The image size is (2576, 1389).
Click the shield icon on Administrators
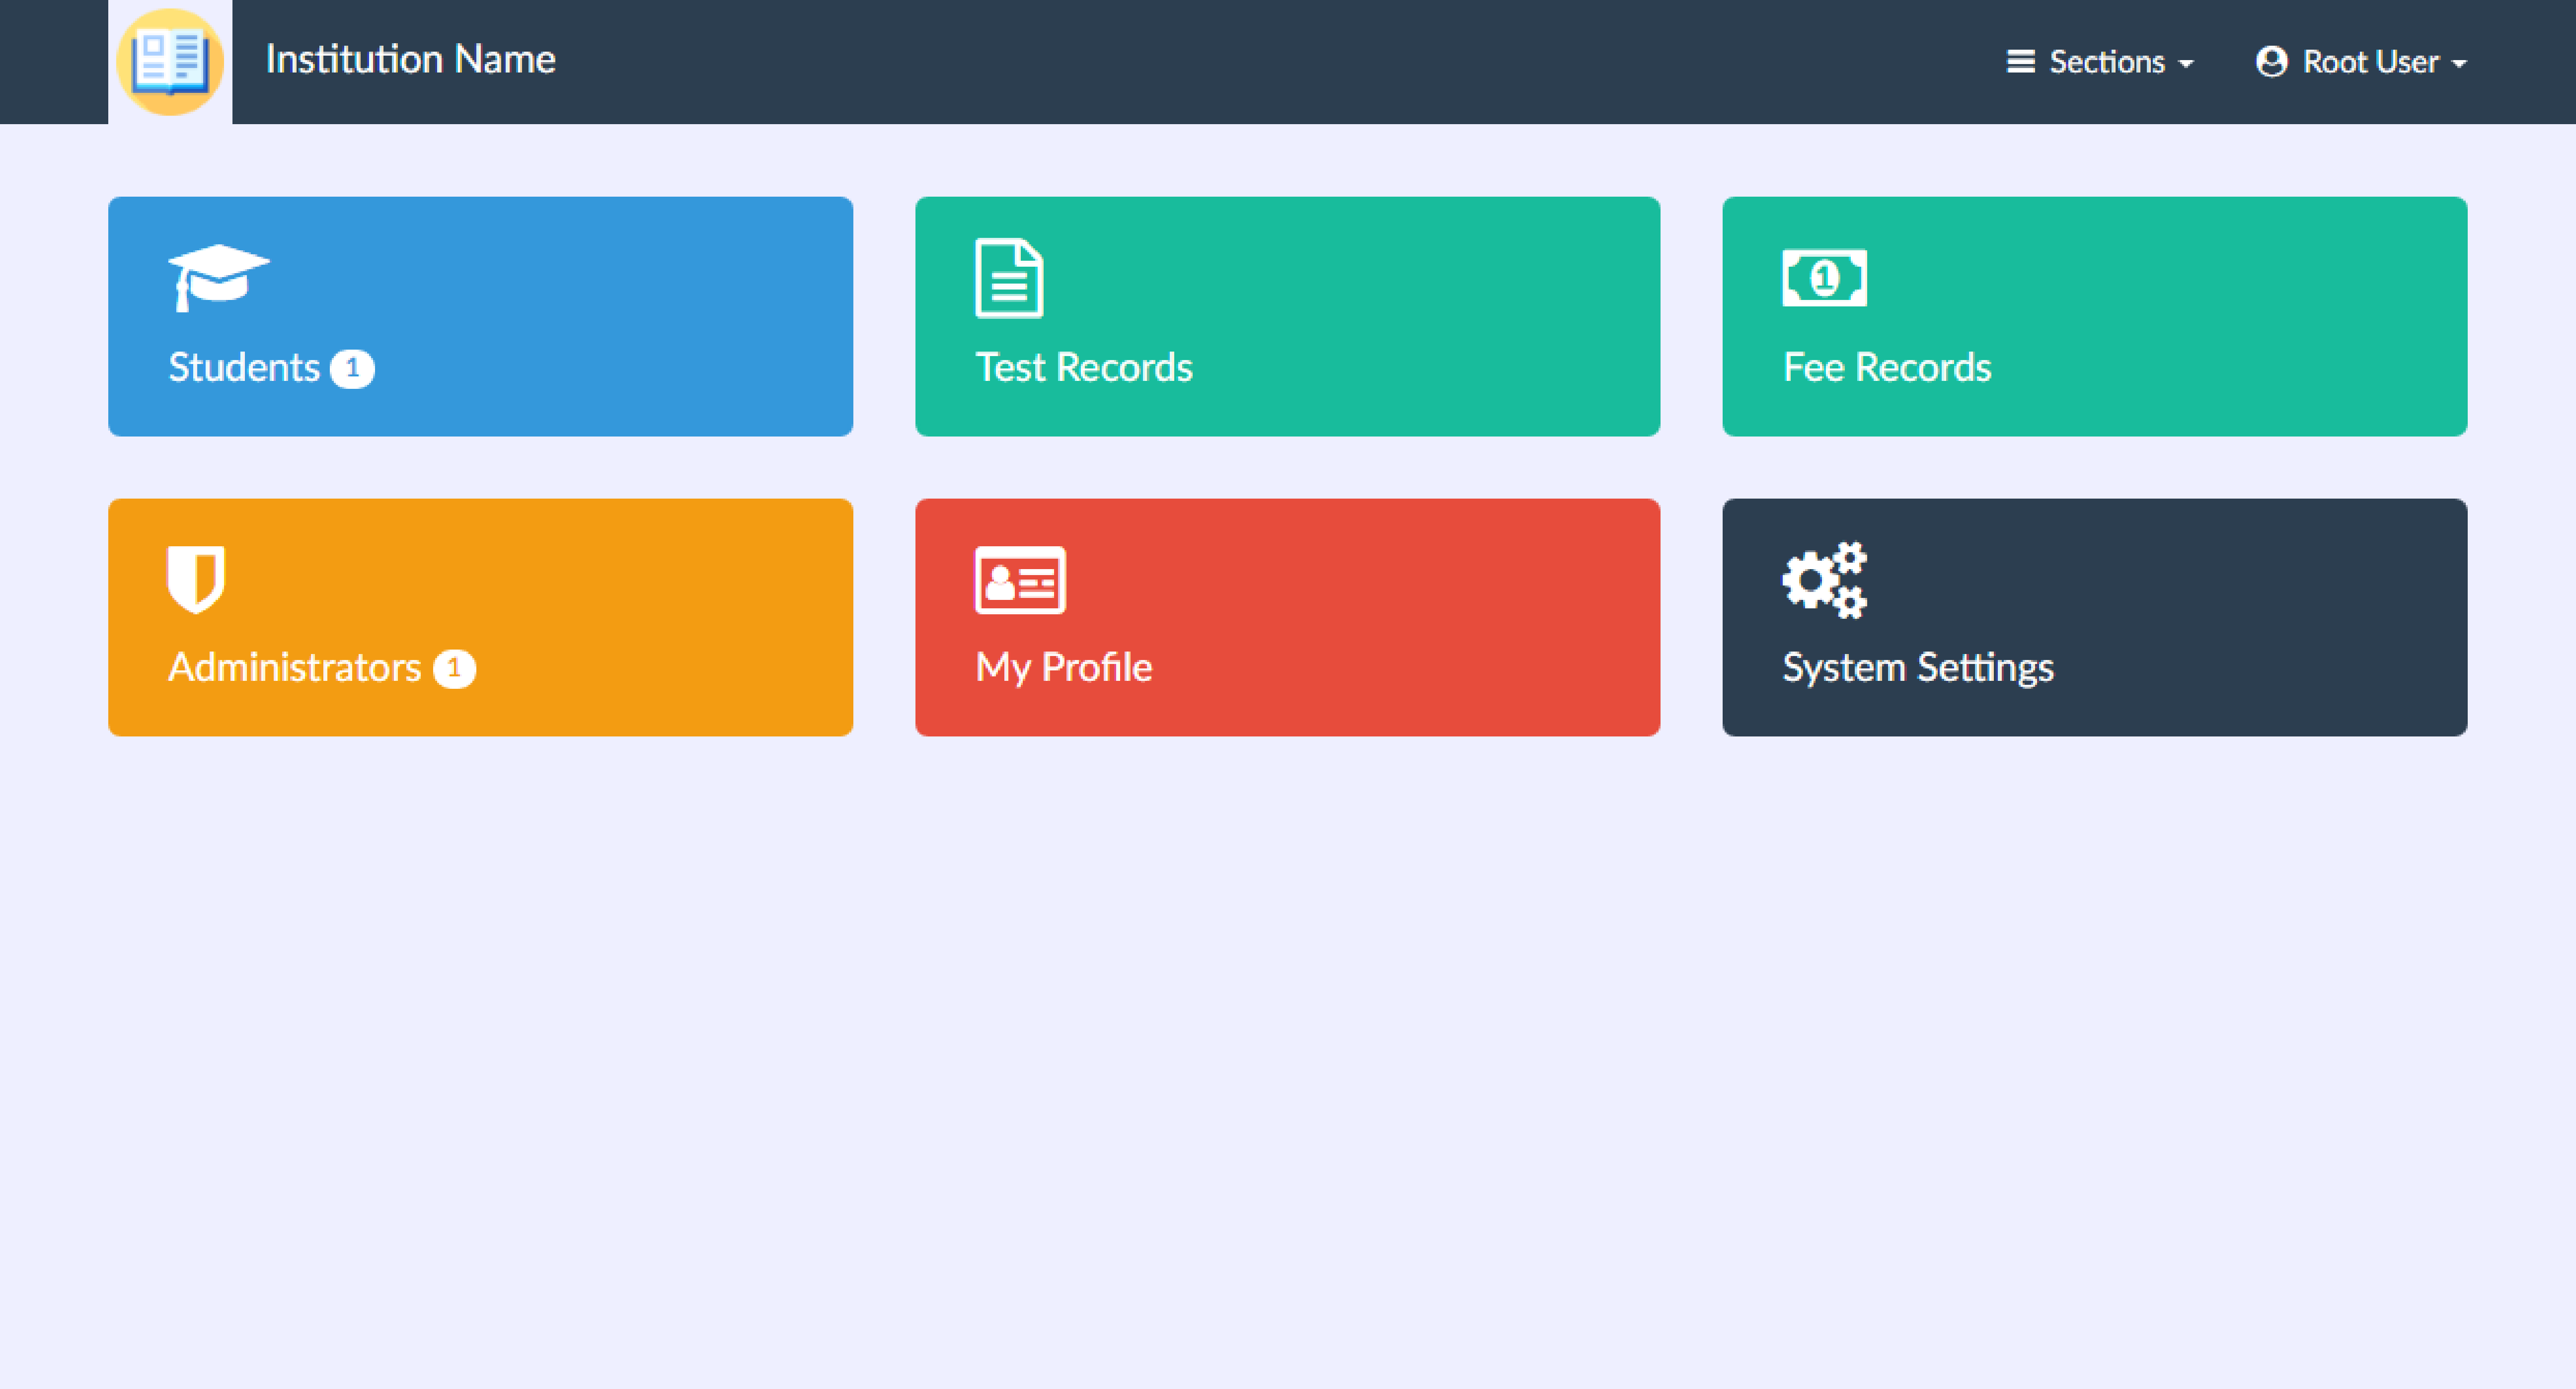pyautogui.click(x=196, y=579)
